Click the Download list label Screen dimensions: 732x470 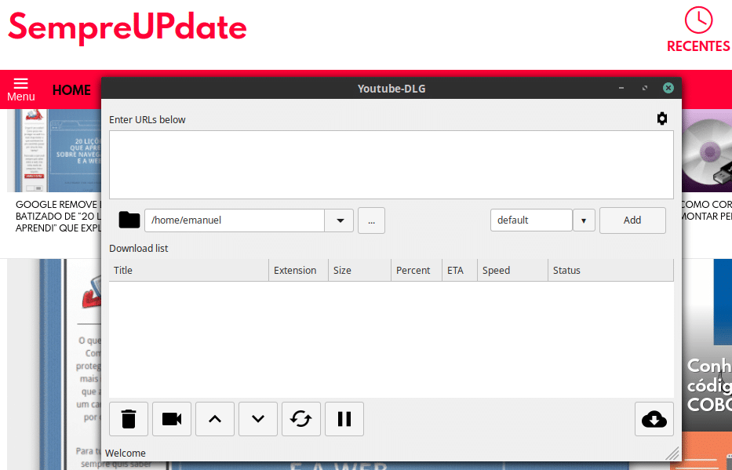click(x=139, y=248)
